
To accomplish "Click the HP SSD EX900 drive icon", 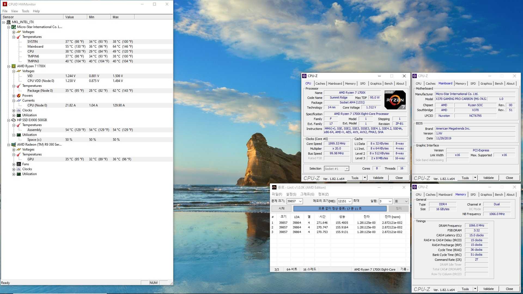I will 14,120.
